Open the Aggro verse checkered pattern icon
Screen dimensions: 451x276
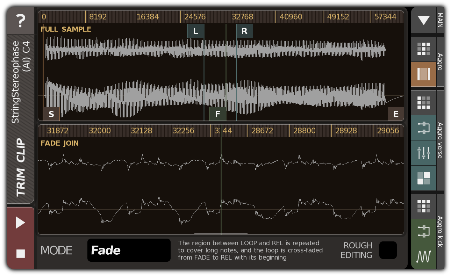[423, 178]
